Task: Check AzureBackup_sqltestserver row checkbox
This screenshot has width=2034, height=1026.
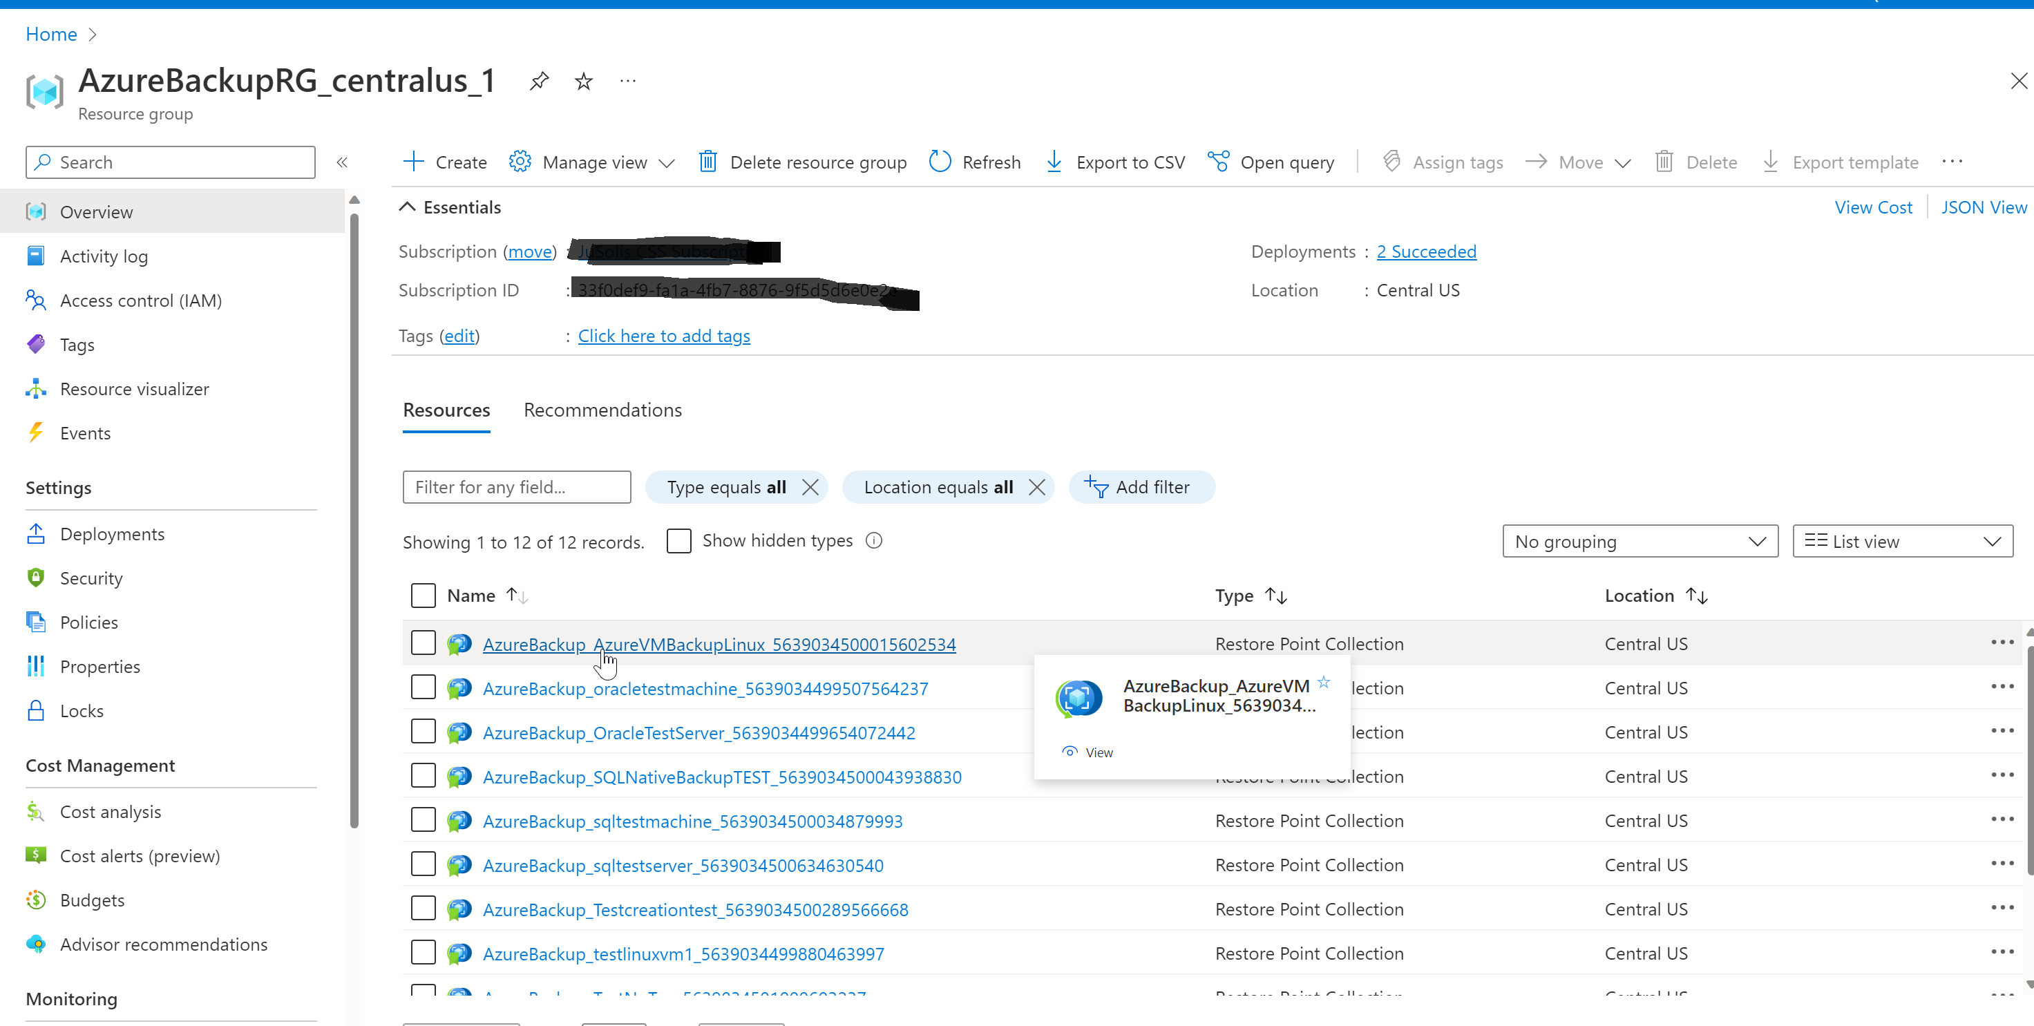Action: point(424,864)
